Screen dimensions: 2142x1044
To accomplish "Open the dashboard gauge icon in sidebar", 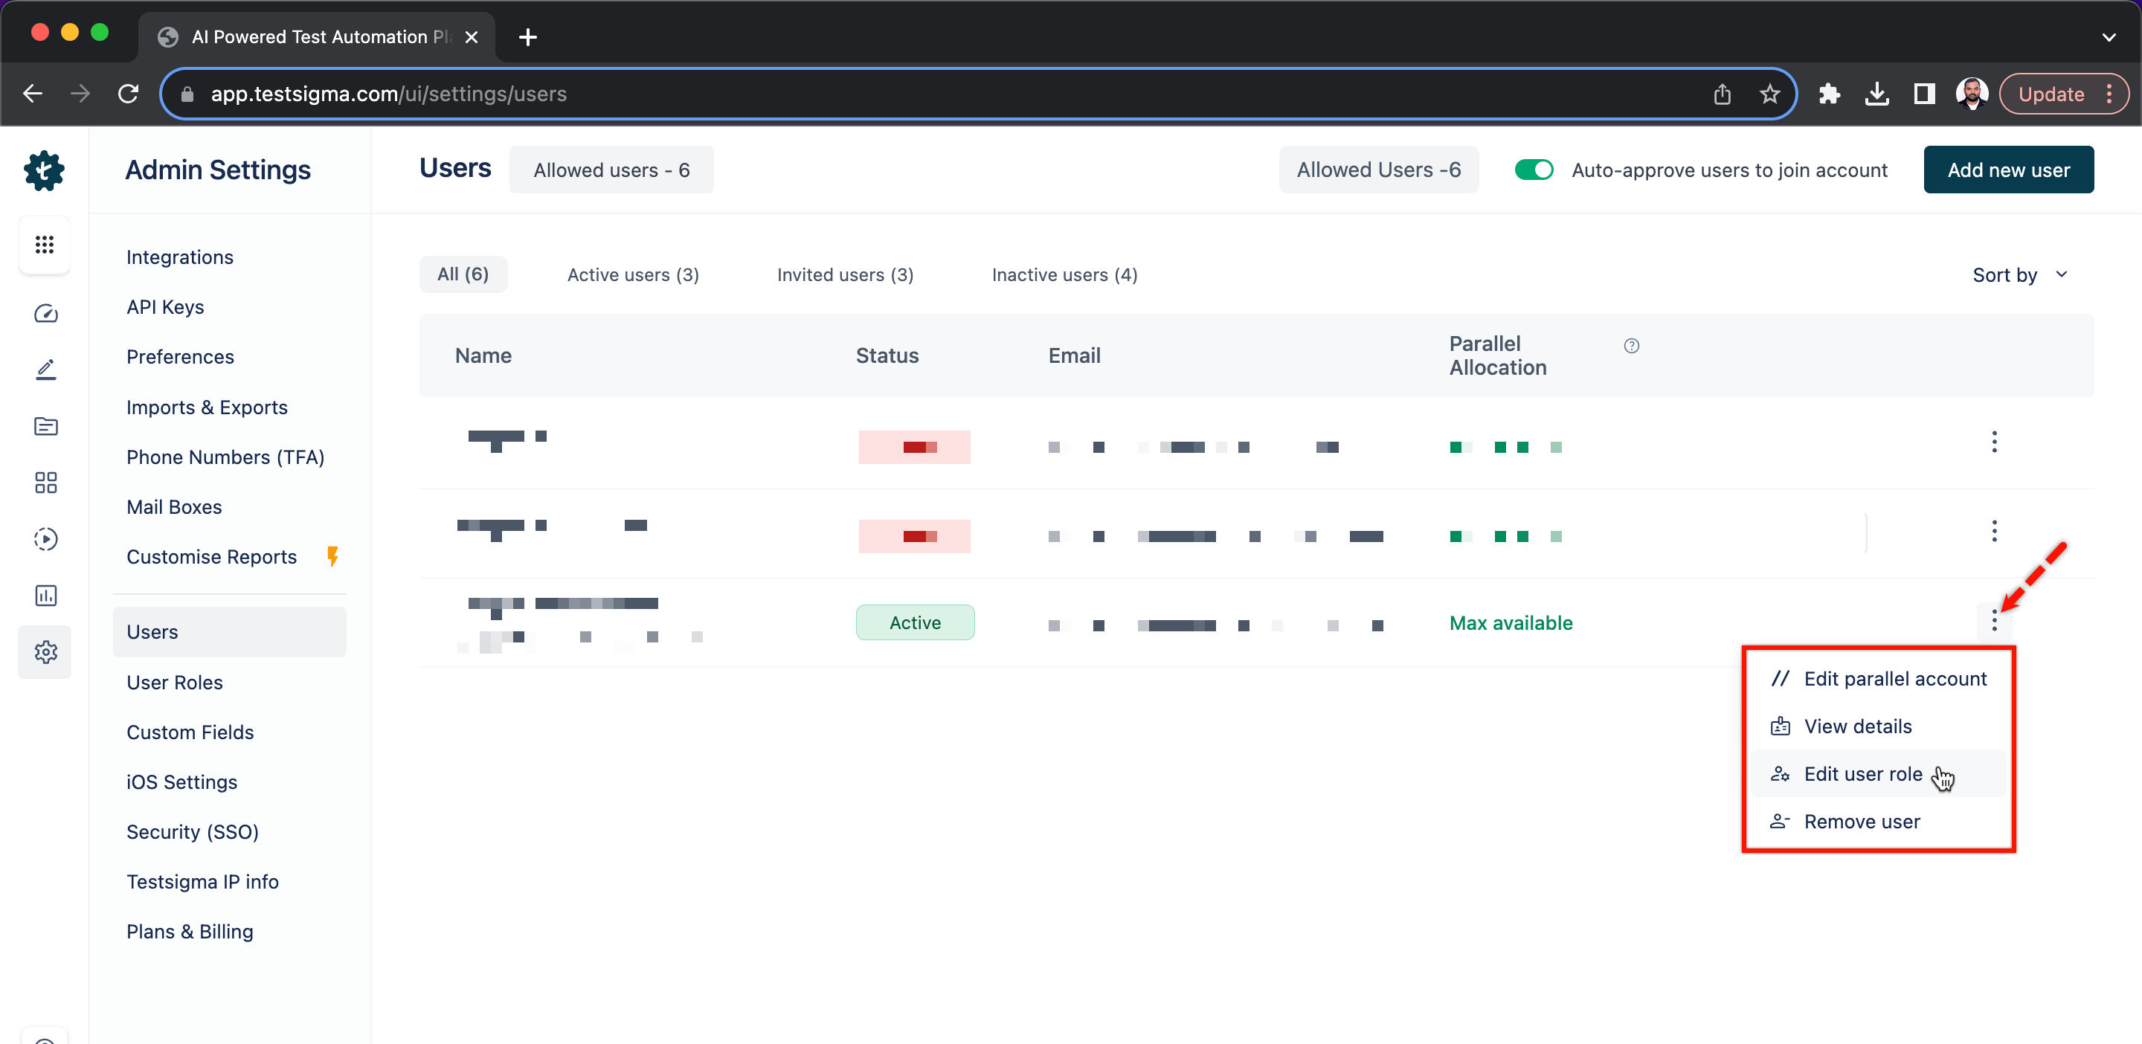I will pyautogui.click(x=45, y=313).
